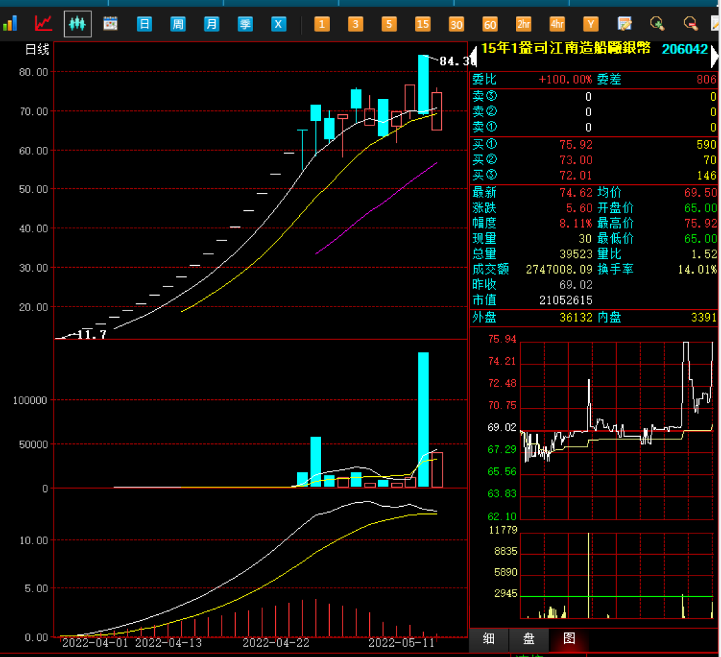Click the 2022-05-11 date axis label
This screenshot has width=721, height=657.
coord(401,643)
